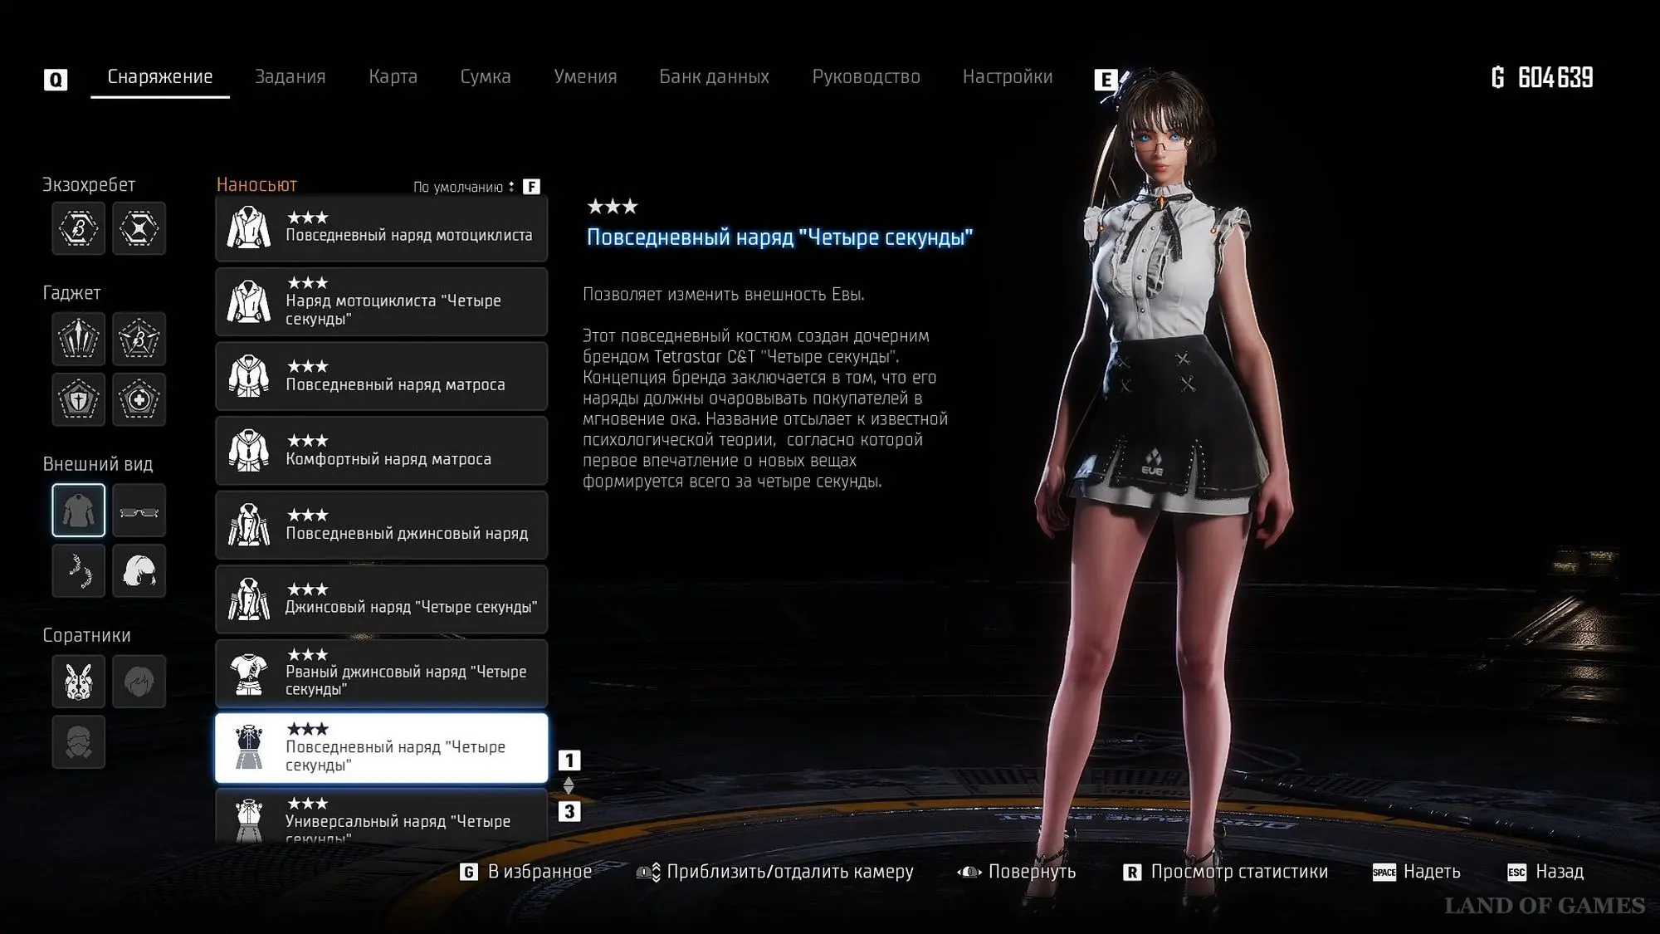Screen dimensions: 1660x934
Task: Select Джинсовый наряд "Четыре секунды" outfit
Action: pos(382,599)
